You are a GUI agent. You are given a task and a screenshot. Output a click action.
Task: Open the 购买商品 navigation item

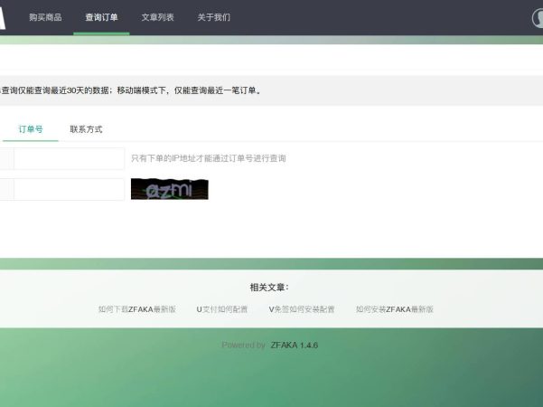[x=45, y=17]
